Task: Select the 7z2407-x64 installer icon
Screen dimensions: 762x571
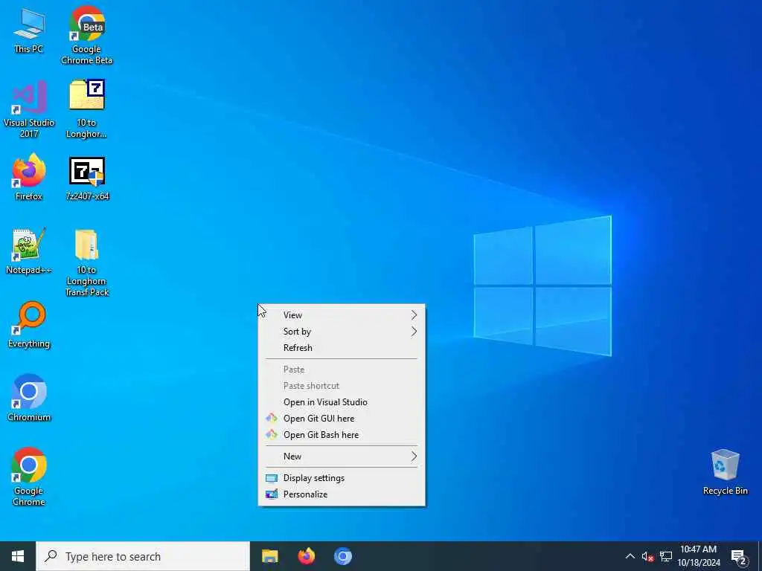Action: (x=87, y=178)
